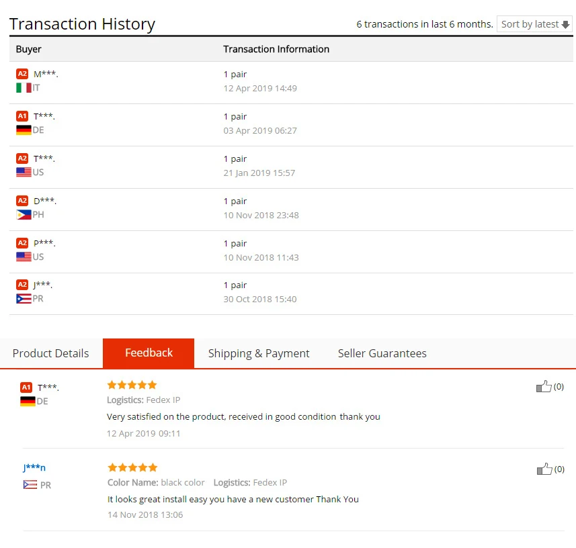Click the text '6 transactions in last 6 months.'
The image size is (576, 548).
pyautogui.click(x=425, y=24)
